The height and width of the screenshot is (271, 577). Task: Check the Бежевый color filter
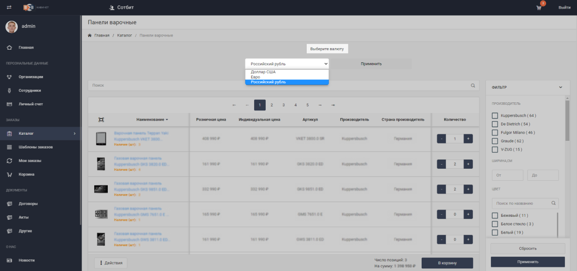click(495, 215)
